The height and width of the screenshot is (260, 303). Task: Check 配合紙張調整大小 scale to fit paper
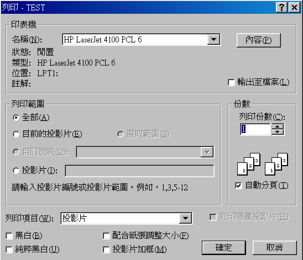(x=106, y=236)
